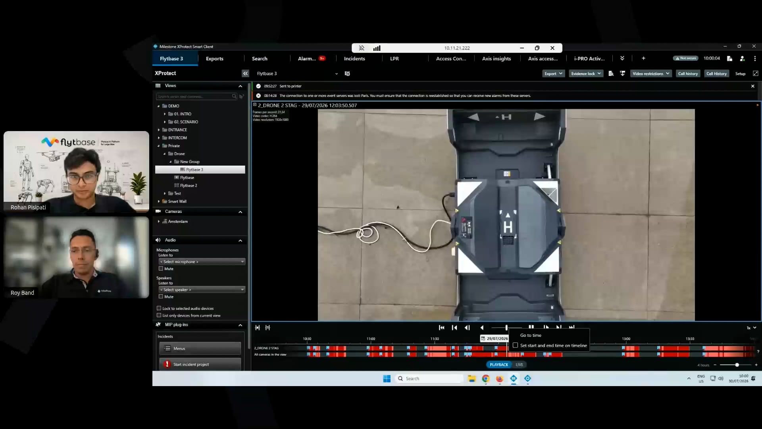
Task: Open Setup mode
Action: coord(740,73)
